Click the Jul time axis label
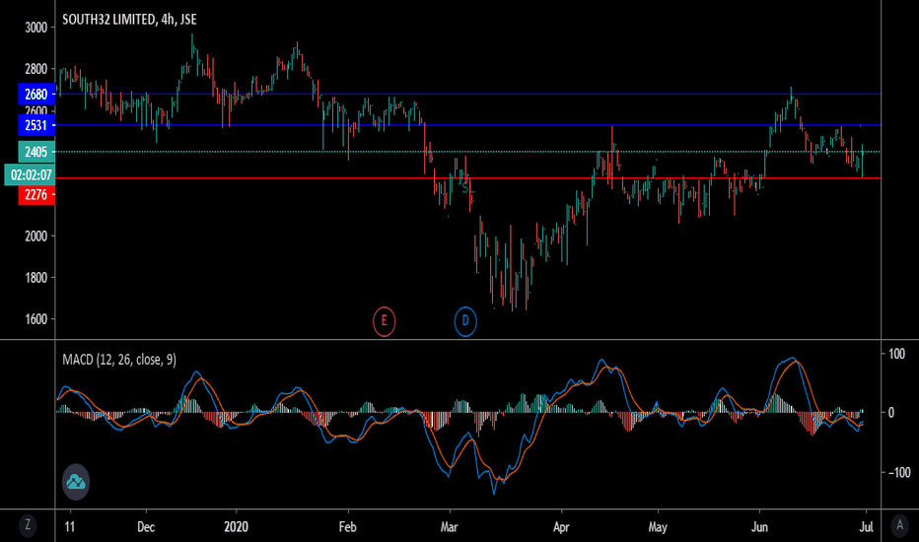The width and height of the screenshot is (919, 542). tap(867, 527)
